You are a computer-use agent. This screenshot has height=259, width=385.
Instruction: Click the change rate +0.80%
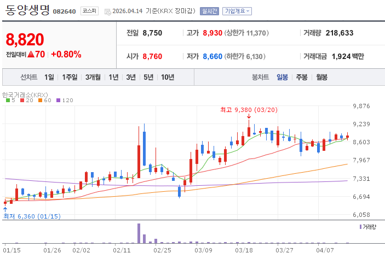66,54
